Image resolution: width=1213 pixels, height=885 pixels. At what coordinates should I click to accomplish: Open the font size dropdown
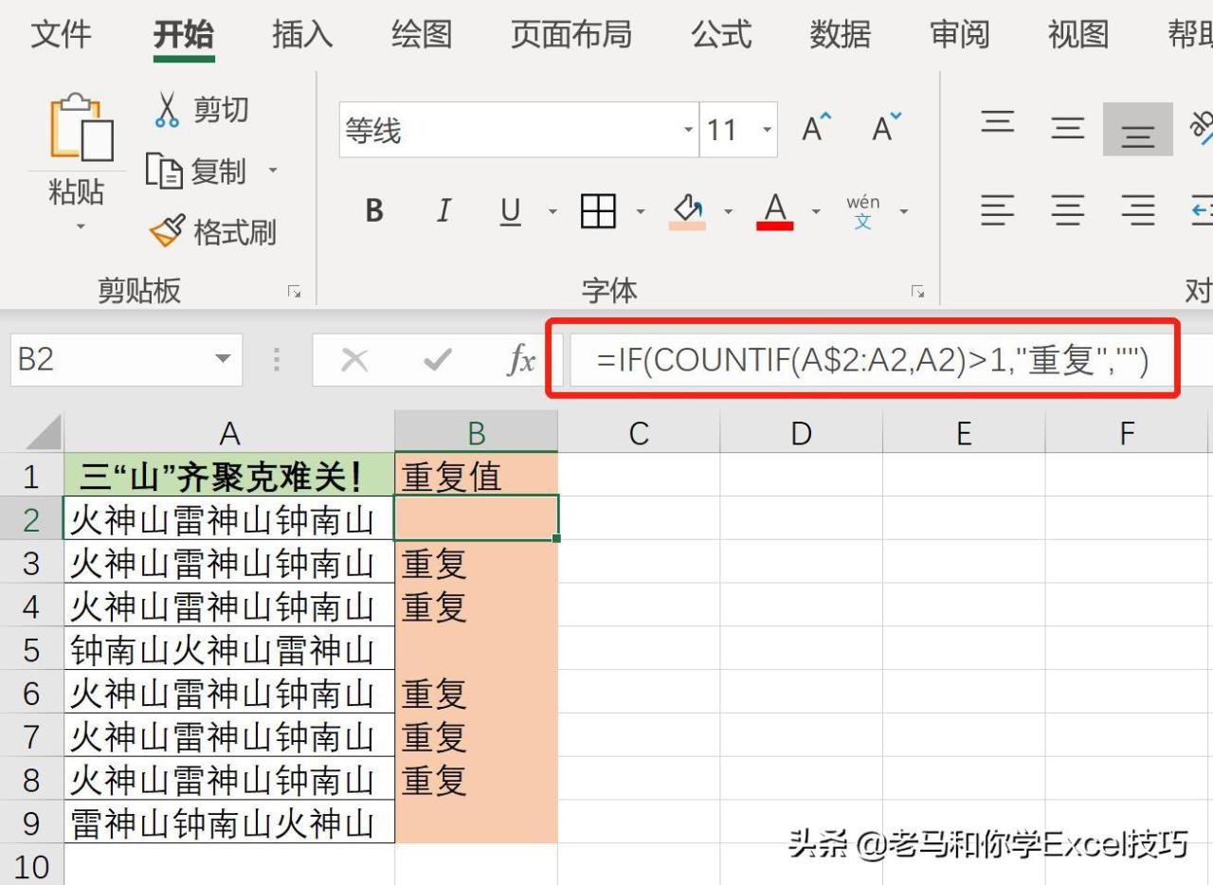click(767, 130)
